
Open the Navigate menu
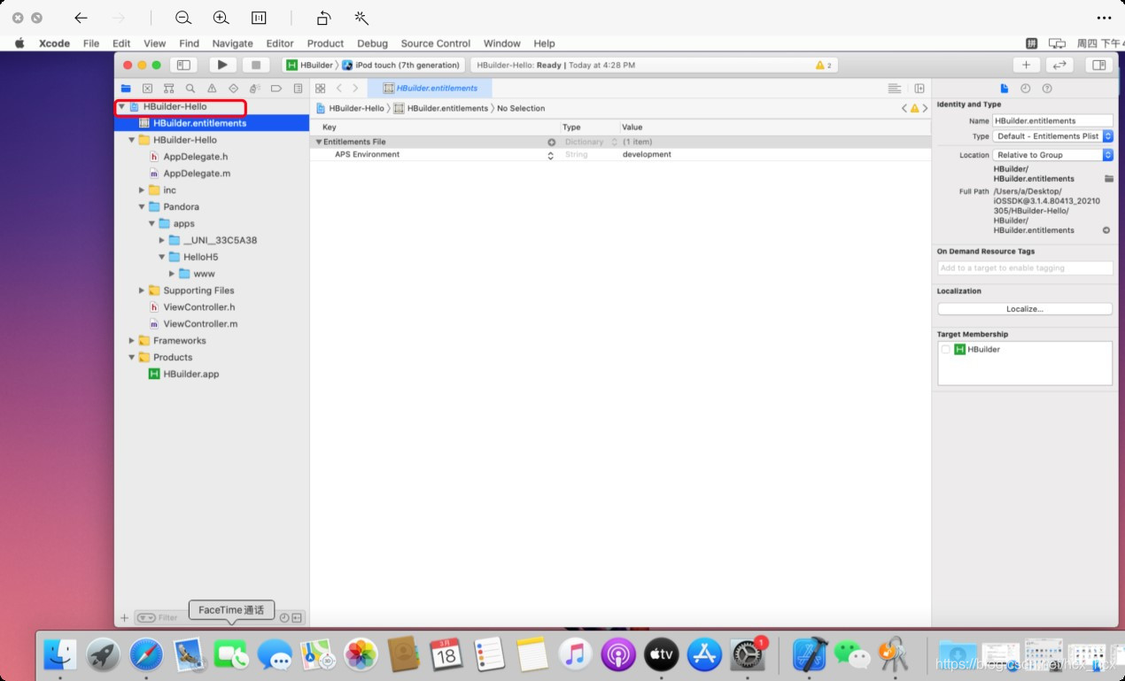(232, 43)
